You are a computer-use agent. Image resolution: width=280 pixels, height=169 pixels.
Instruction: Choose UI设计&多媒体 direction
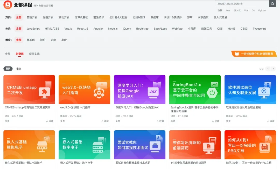(173, 17)
